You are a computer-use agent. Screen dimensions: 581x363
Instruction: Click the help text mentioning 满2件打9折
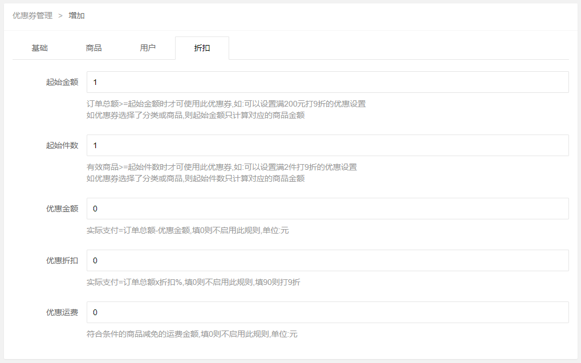(221, 168)
